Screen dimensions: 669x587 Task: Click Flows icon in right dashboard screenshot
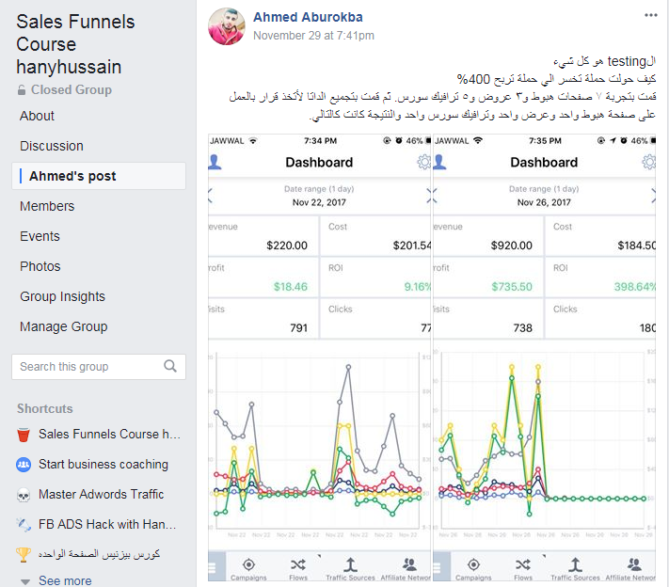522,564
